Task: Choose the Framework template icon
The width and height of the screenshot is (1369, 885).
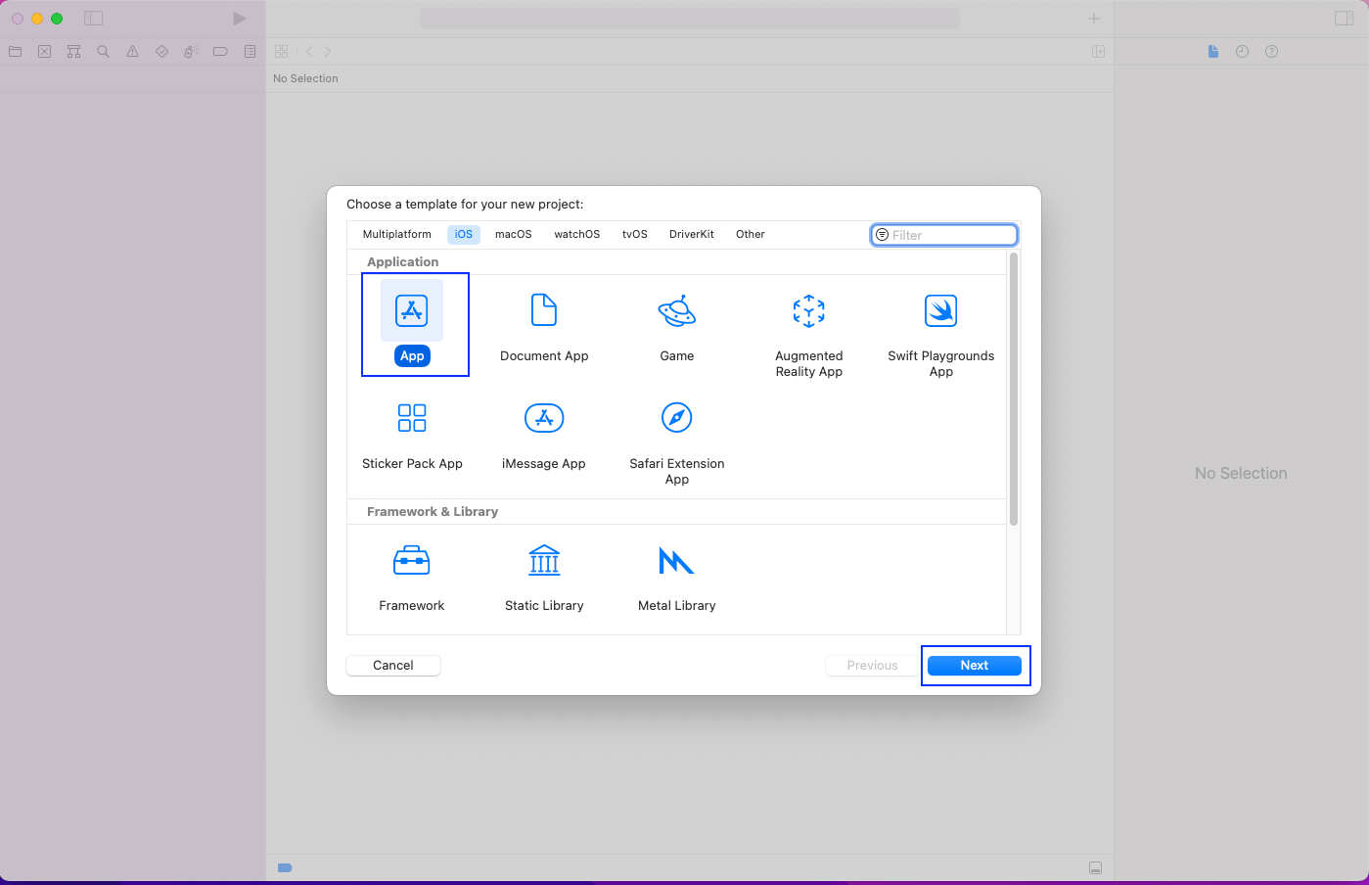Action: (x=412, y=561)
